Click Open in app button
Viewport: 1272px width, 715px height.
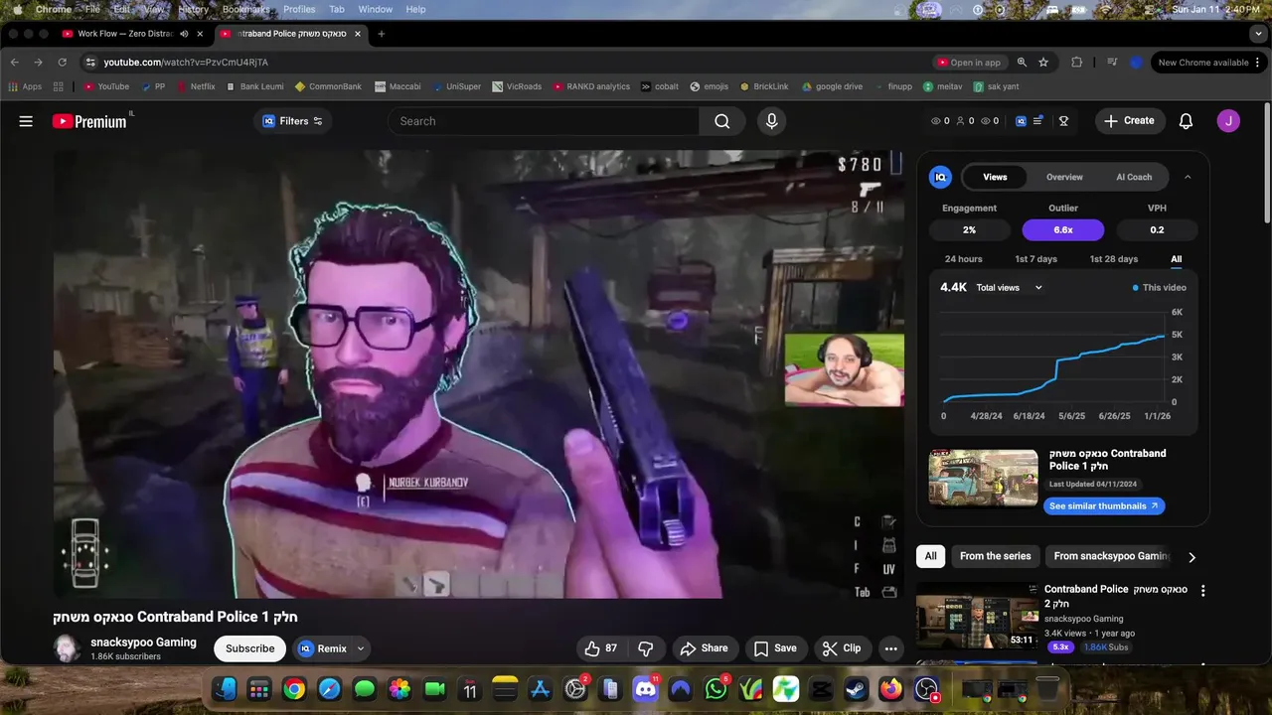(x=968, y=63)
